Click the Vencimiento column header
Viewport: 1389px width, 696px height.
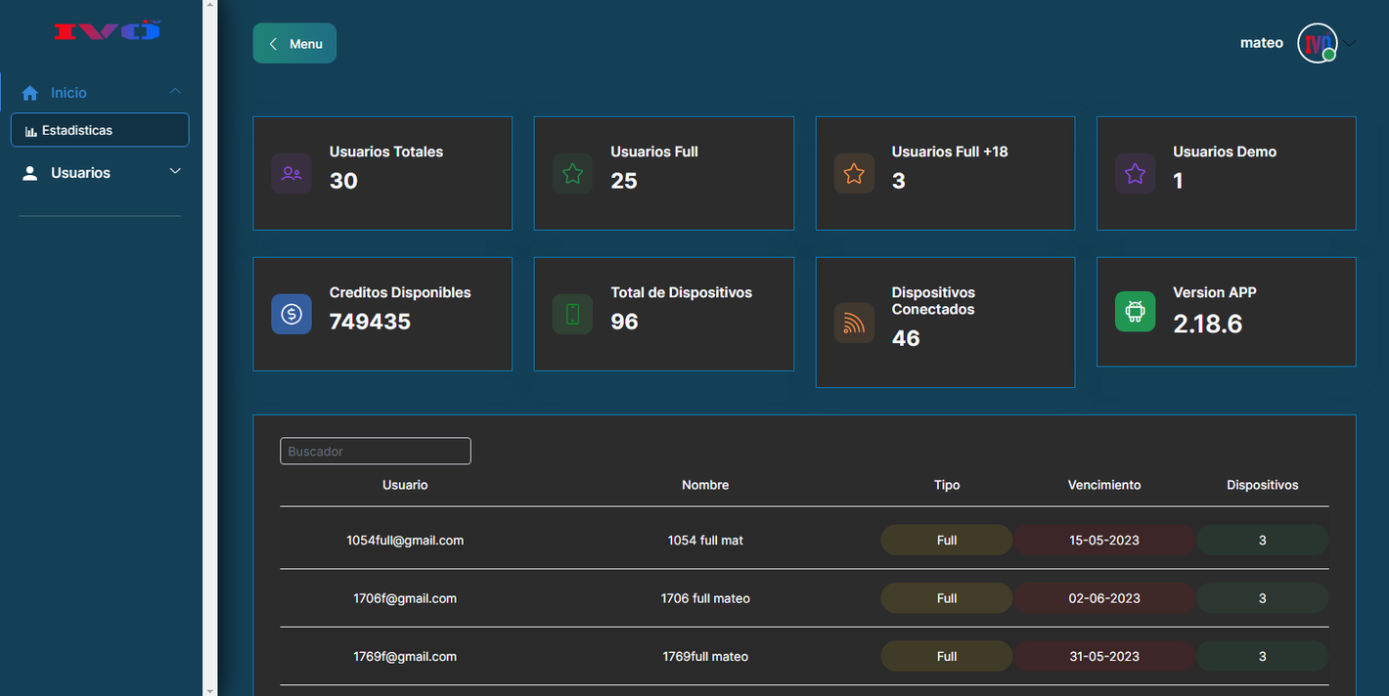(1104, 485)
